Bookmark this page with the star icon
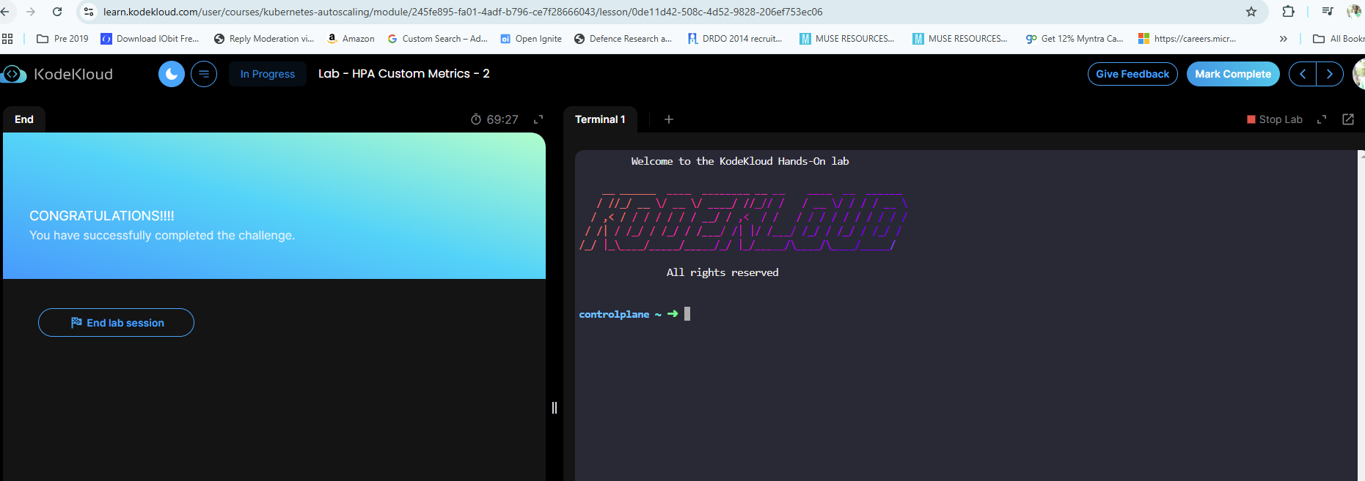The width and height of the screenshot is (1365, 481). pos(1251,12)
